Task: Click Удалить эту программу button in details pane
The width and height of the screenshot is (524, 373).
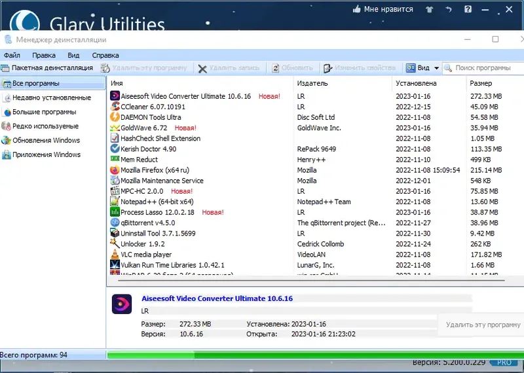Action: (481, 325)
